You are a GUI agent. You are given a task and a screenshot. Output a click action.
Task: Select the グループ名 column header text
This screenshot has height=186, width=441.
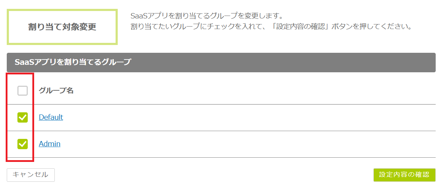[56, 91]
